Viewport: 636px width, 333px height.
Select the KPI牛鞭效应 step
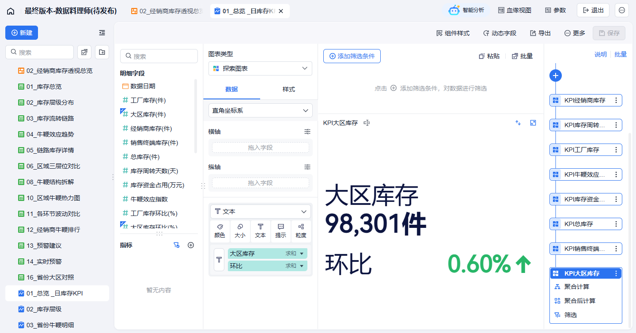[586, 174]
